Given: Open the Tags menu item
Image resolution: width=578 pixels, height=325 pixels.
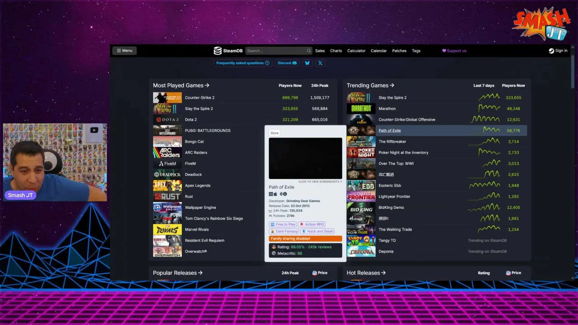Looking at the screenshot, I should [416, 51].
